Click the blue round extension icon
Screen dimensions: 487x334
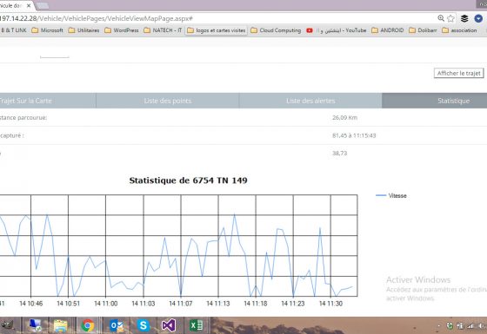tap(478, 18)
